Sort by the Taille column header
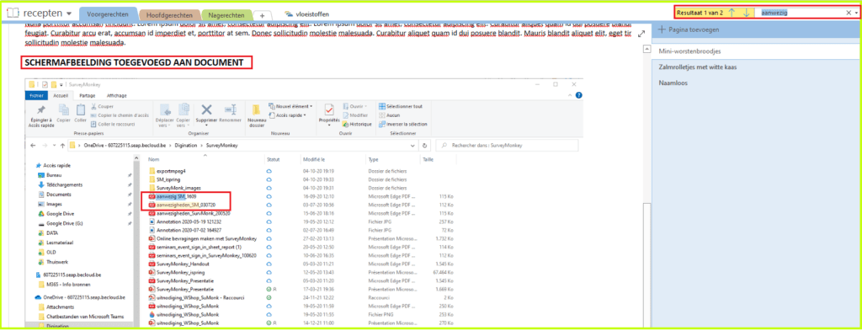Screen dimensions: 862x331 [x=428, y=159]
